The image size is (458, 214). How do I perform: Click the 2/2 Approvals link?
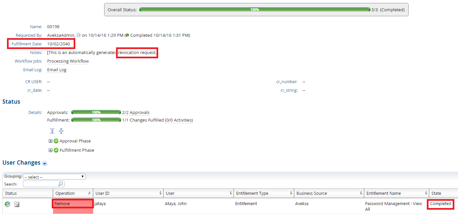point(136,113)
